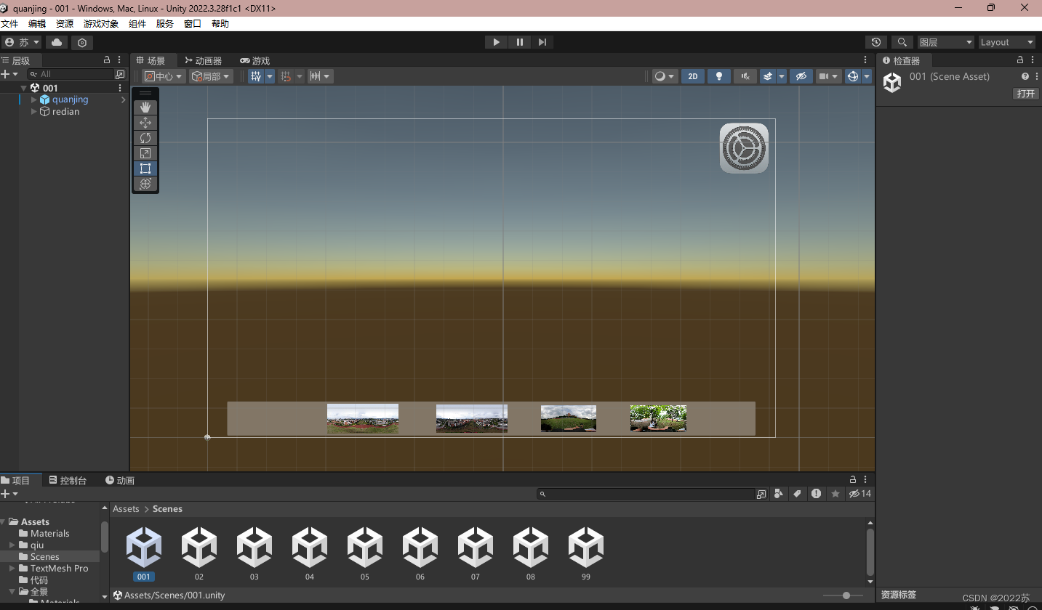1042x610 pixels.
Task: Click Assets in the breadcrumb path
Action: (126, 509)
